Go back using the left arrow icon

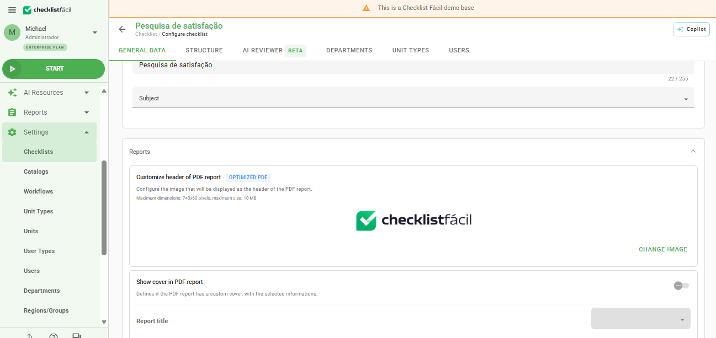[122, 29]
